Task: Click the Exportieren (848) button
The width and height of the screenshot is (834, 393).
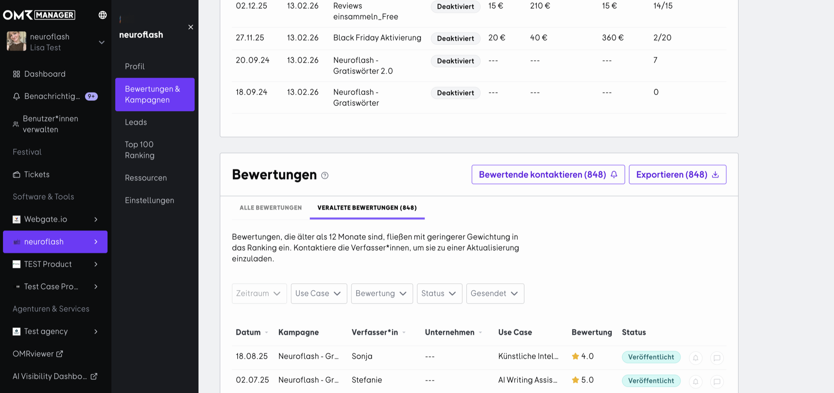Action: tap(677, 175)
